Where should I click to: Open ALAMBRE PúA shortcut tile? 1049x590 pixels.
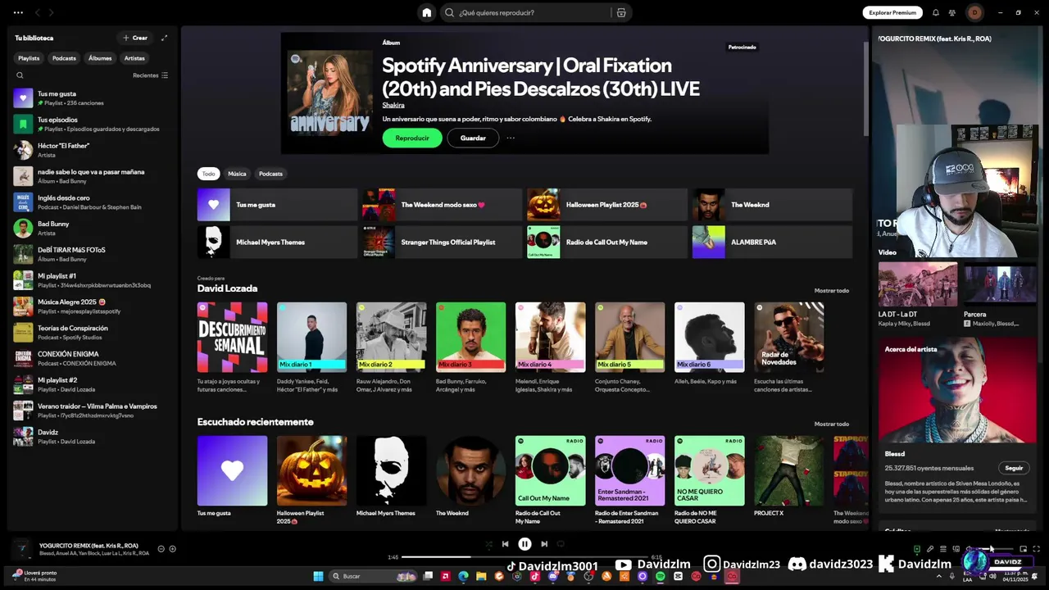(x=772, y=242)
